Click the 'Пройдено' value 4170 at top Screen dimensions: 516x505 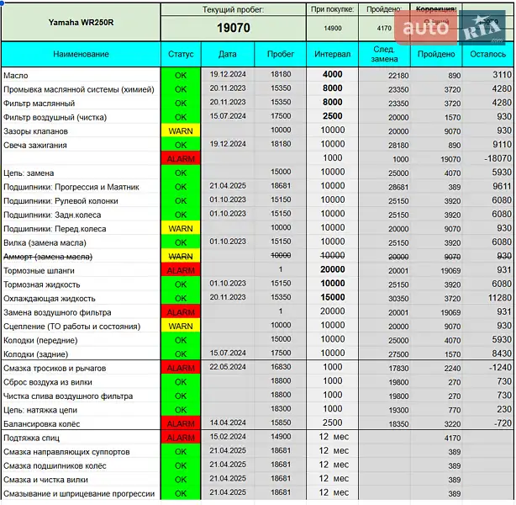(x=383, y=28)
